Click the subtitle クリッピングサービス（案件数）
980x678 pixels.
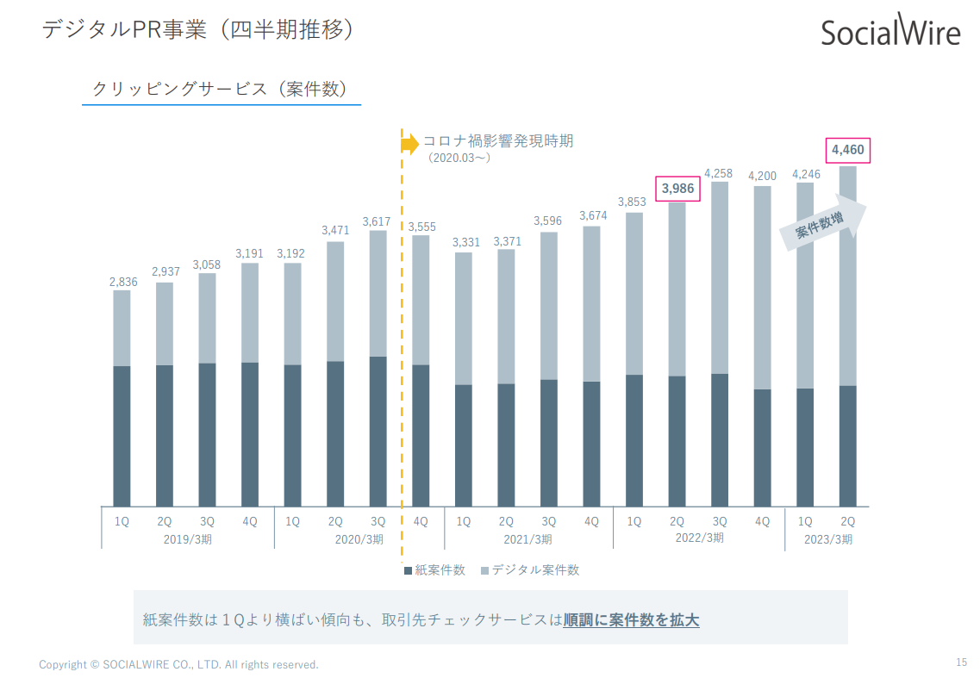(x=220, y=89)
